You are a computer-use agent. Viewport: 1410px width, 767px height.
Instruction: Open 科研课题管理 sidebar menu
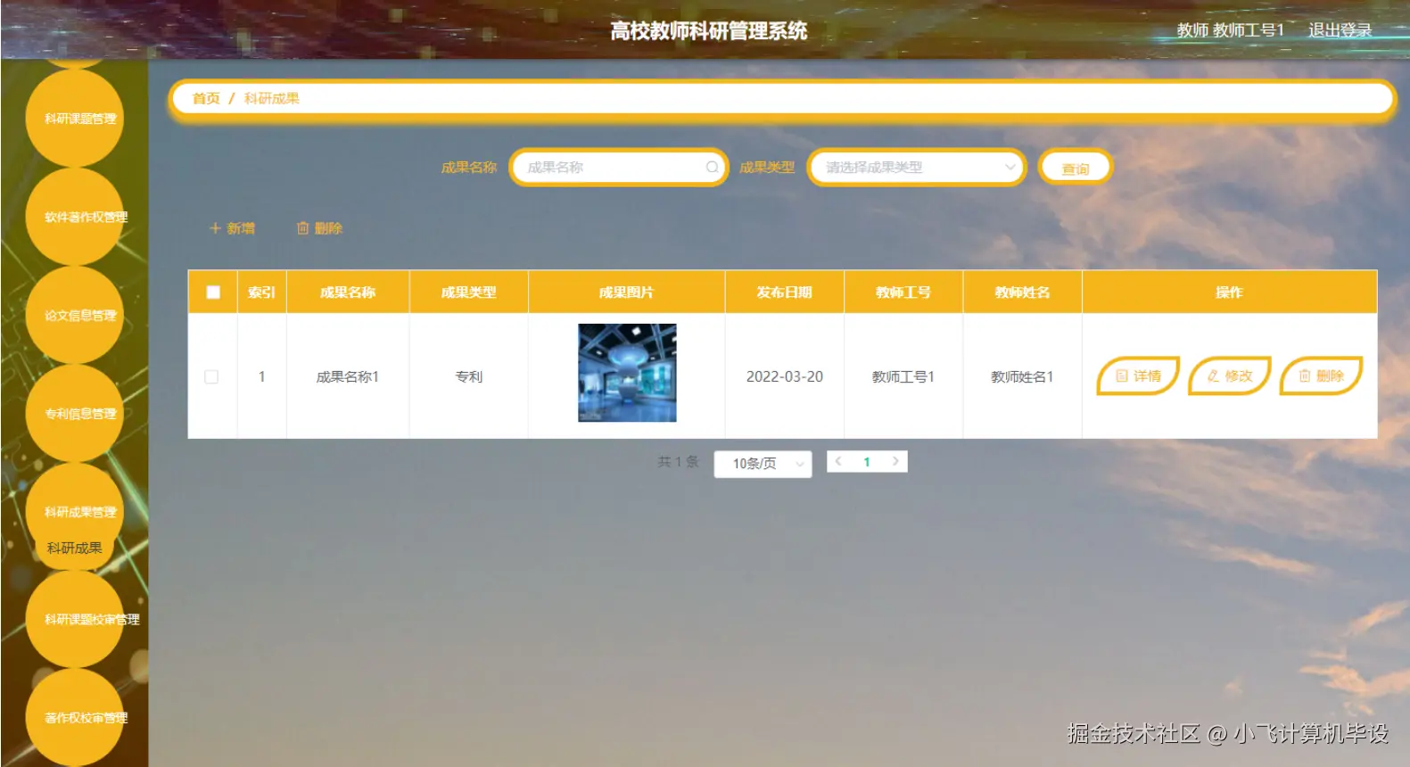pos(76,119)
